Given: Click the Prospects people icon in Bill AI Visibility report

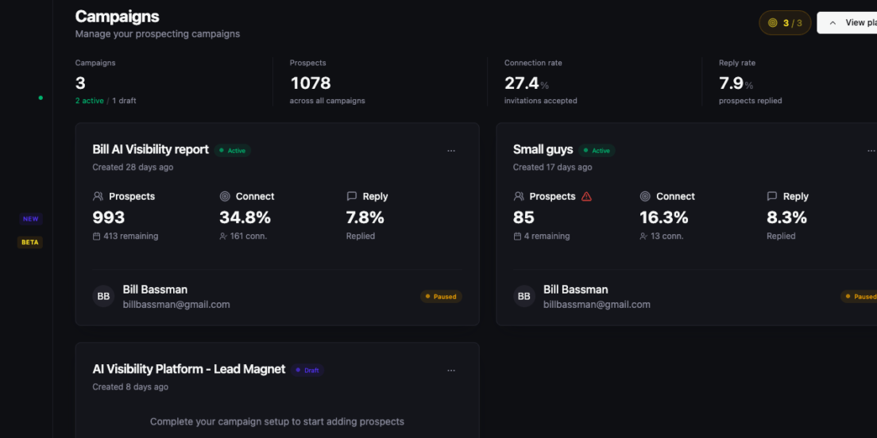Looking at the screenshot, I should click(98, 197).
